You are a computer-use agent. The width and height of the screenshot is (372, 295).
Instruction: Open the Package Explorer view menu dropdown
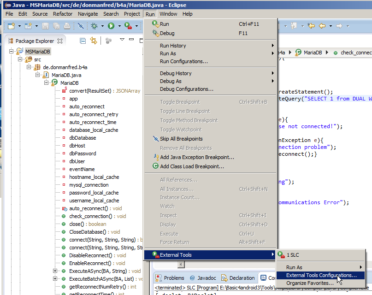(x=122, y=40)
